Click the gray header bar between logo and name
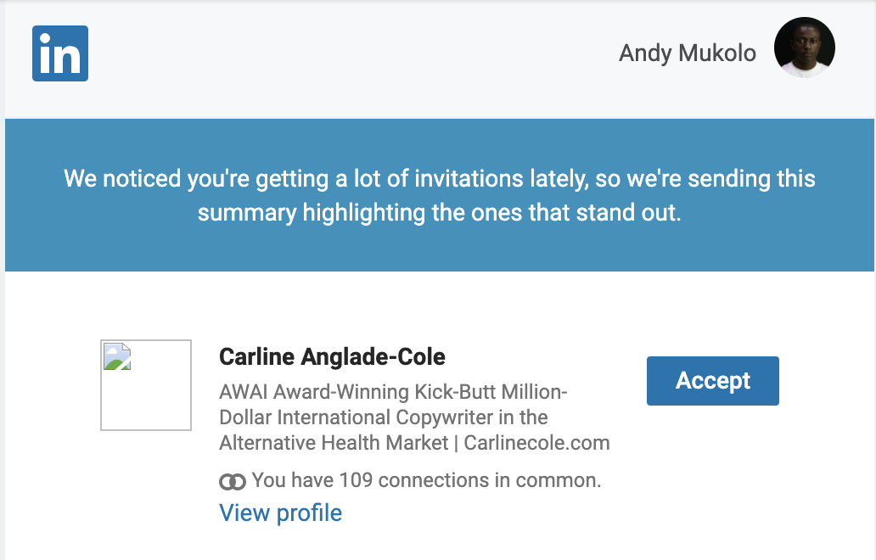 (x=353, y=53)
